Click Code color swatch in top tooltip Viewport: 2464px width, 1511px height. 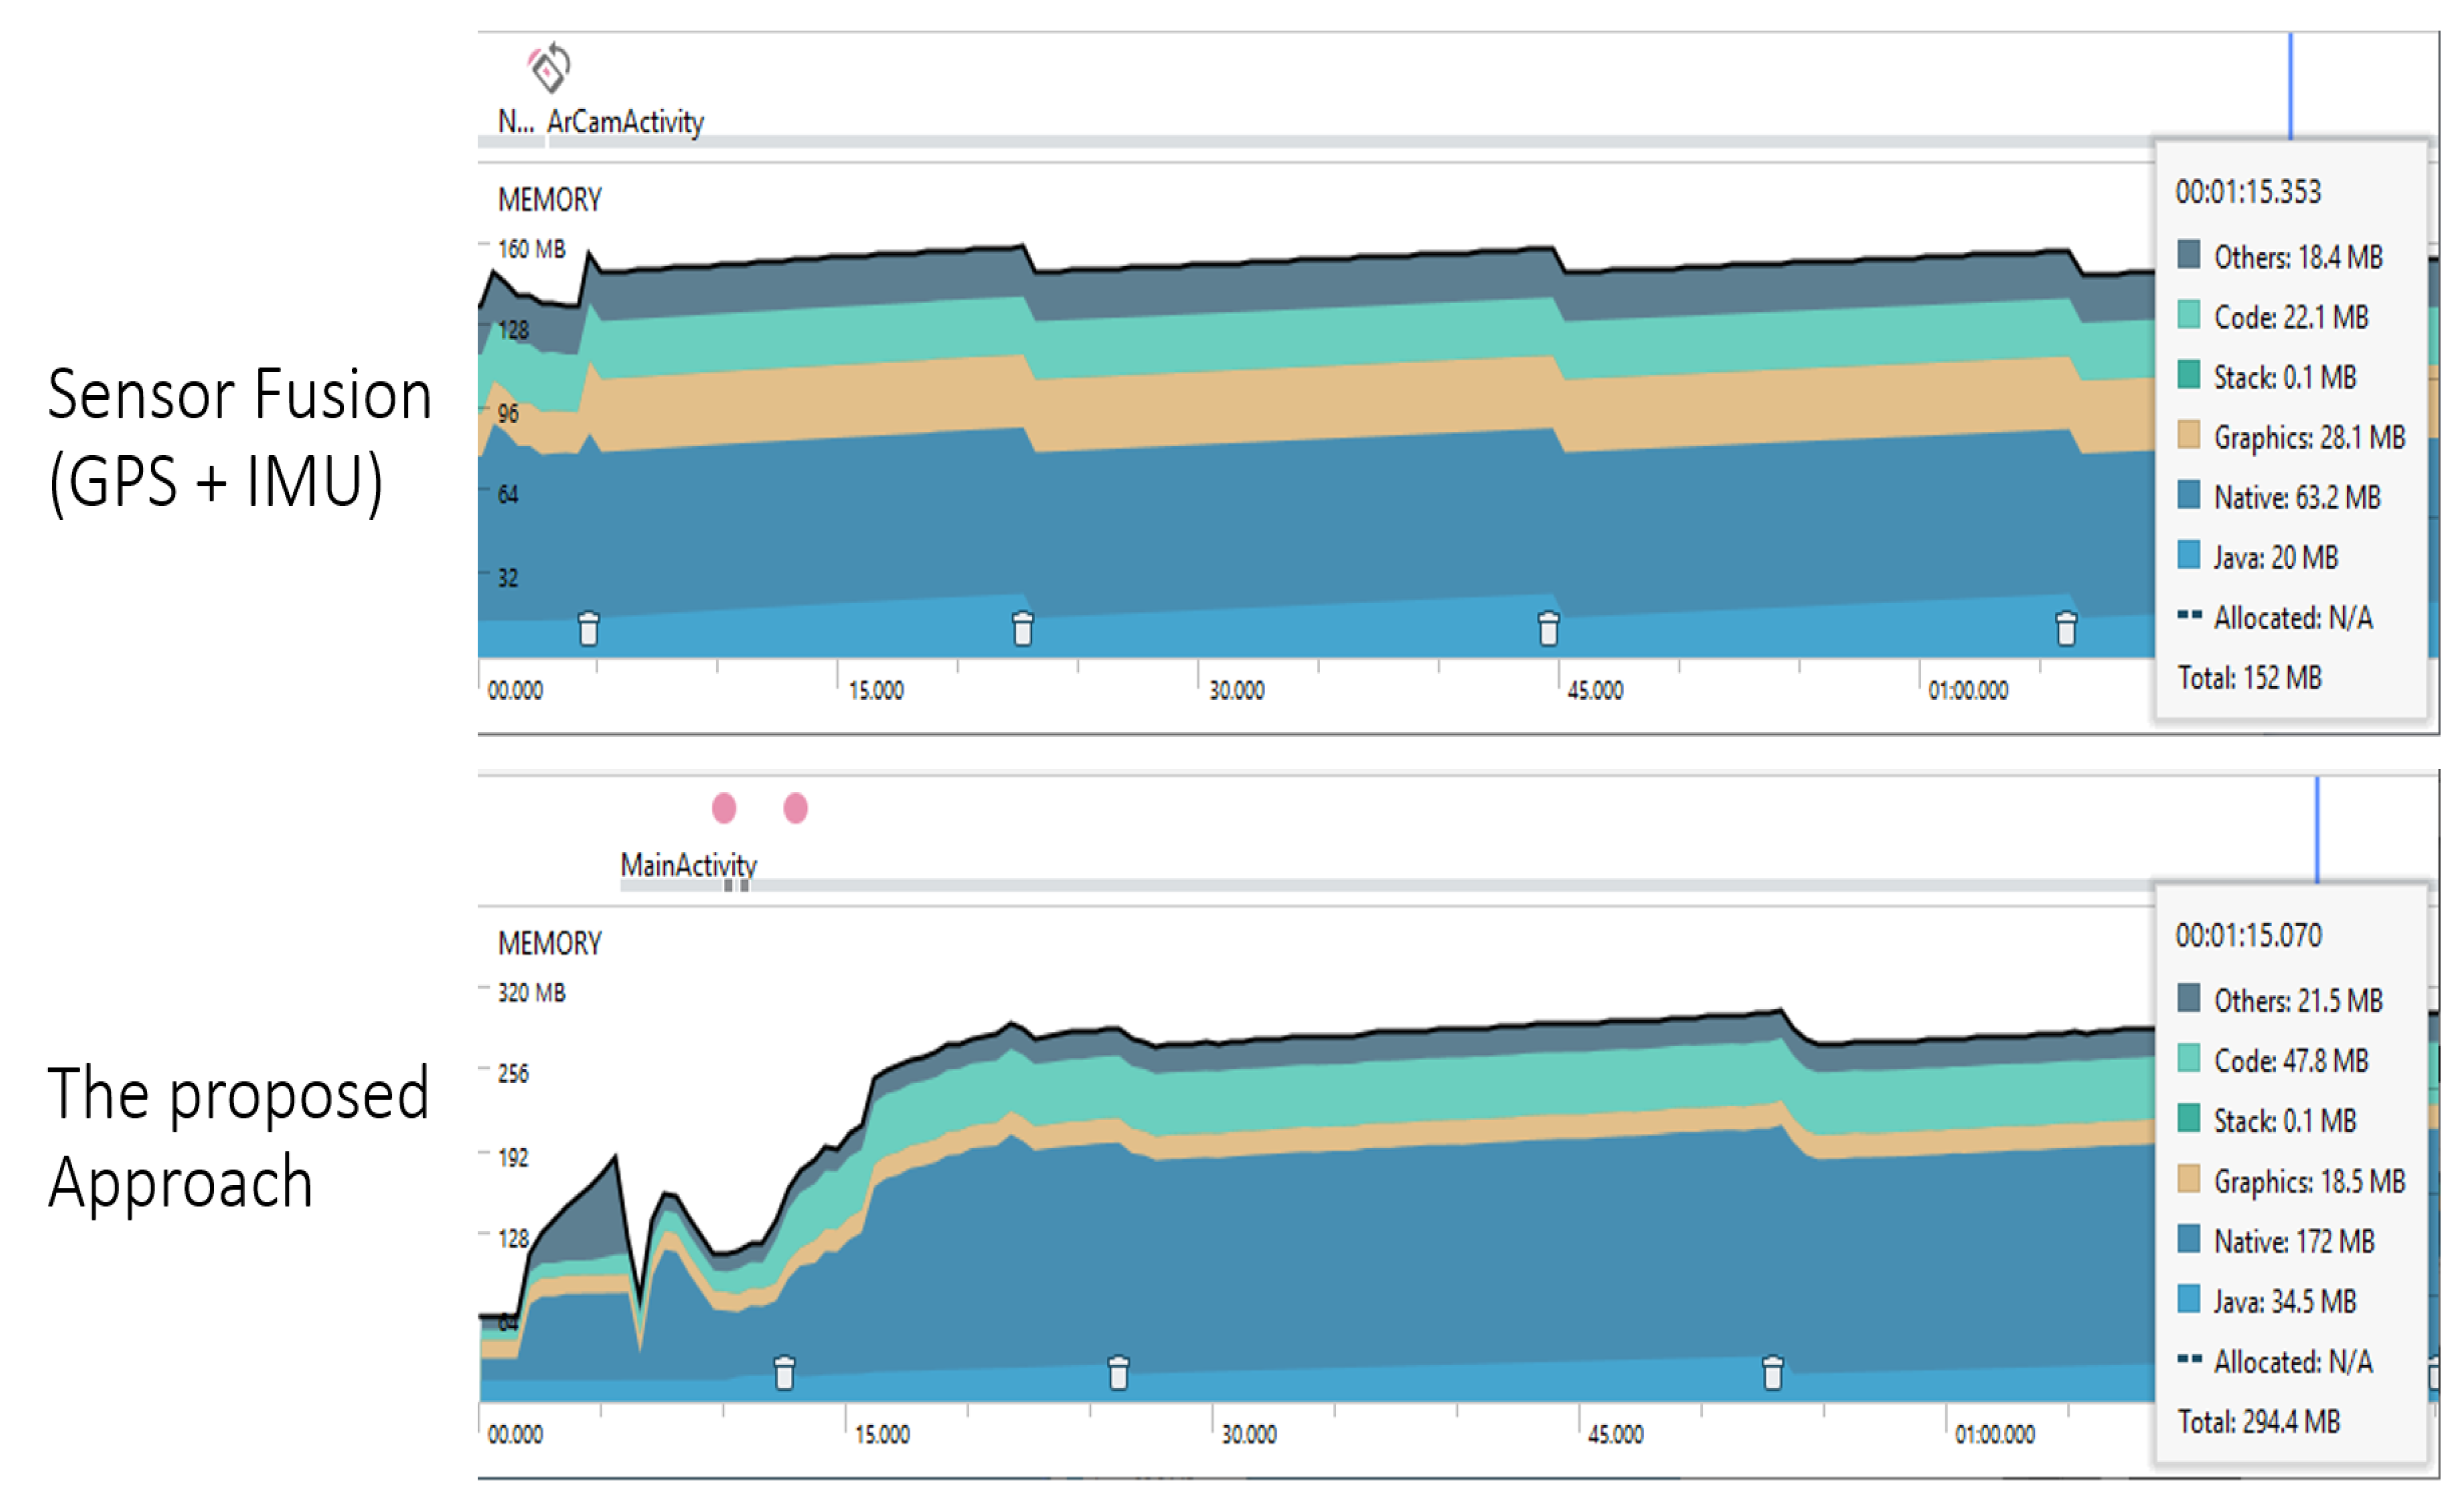click(x=2188, y=315)
